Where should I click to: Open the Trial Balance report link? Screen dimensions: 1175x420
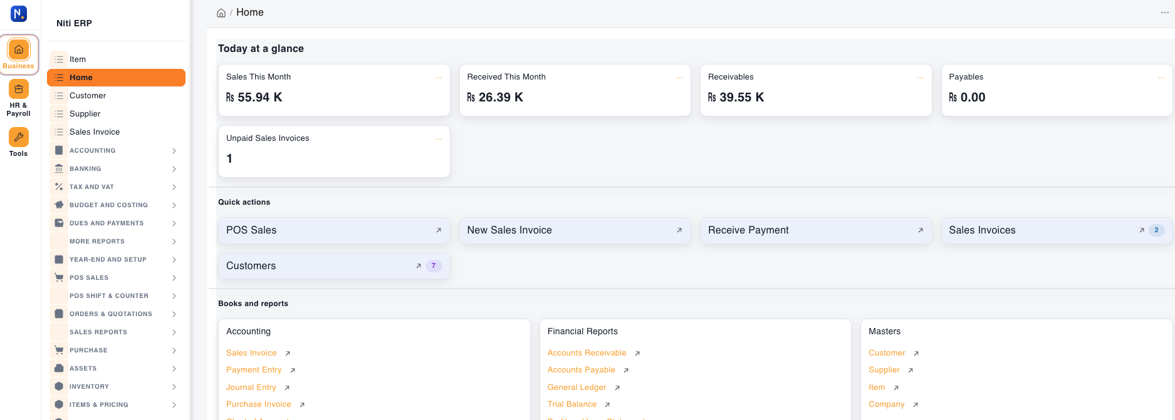pos(572,404)
